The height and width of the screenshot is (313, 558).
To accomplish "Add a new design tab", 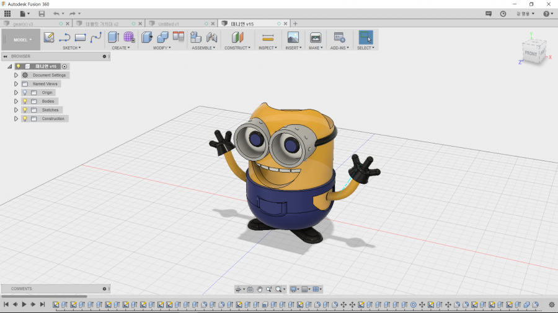I will click(x=295, y=24).
